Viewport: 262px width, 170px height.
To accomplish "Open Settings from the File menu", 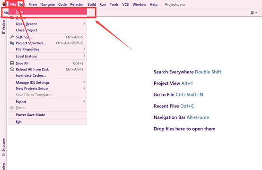I will pos(48,37).
